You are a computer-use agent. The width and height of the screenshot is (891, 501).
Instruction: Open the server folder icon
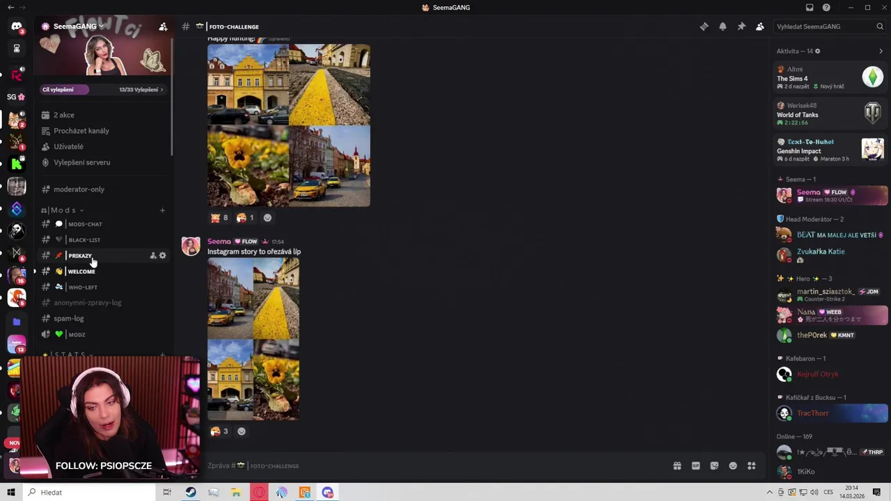(x=17, y=322)
